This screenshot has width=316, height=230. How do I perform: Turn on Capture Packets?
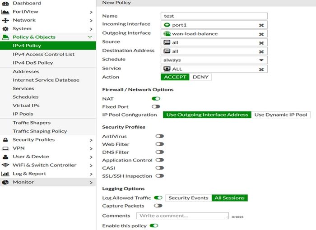coord(158,206)
